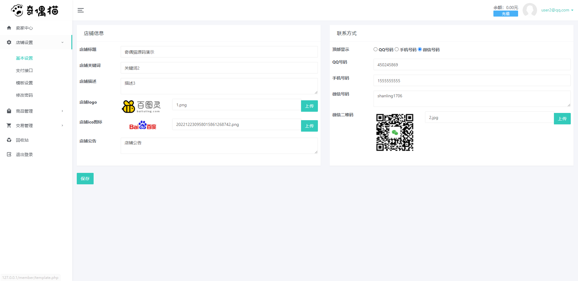Click the recycle icon beside 回收站

point(9,140)
